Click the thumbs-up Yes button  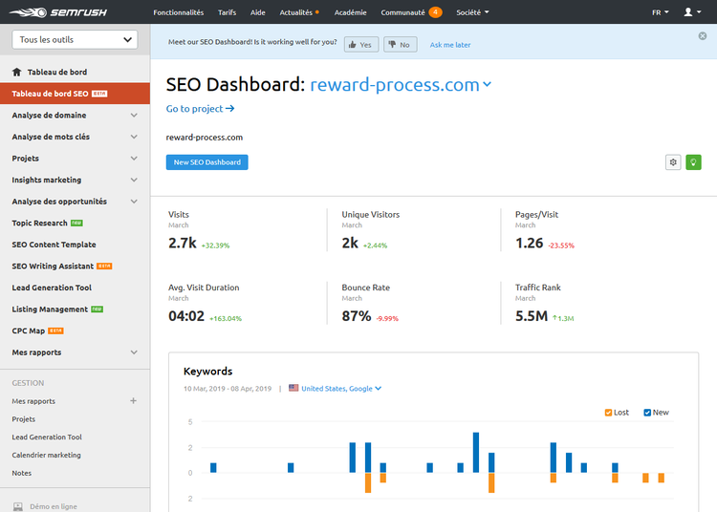(361, 45)
